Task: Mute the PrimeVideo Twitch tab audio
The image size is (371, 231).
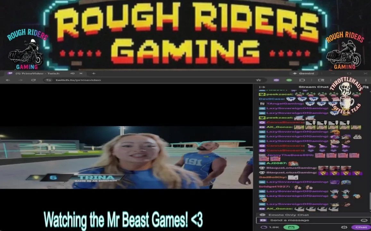Action: pos(73,73)
